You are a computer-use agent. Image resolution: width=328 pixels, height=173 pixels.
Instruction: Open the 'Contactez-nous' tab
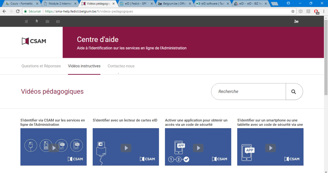[x=121, y=66]
